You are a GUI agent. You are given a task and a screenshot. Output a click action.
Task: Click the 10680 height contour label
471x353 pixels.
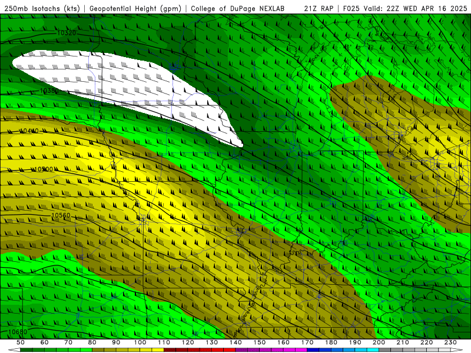(18, 332)
